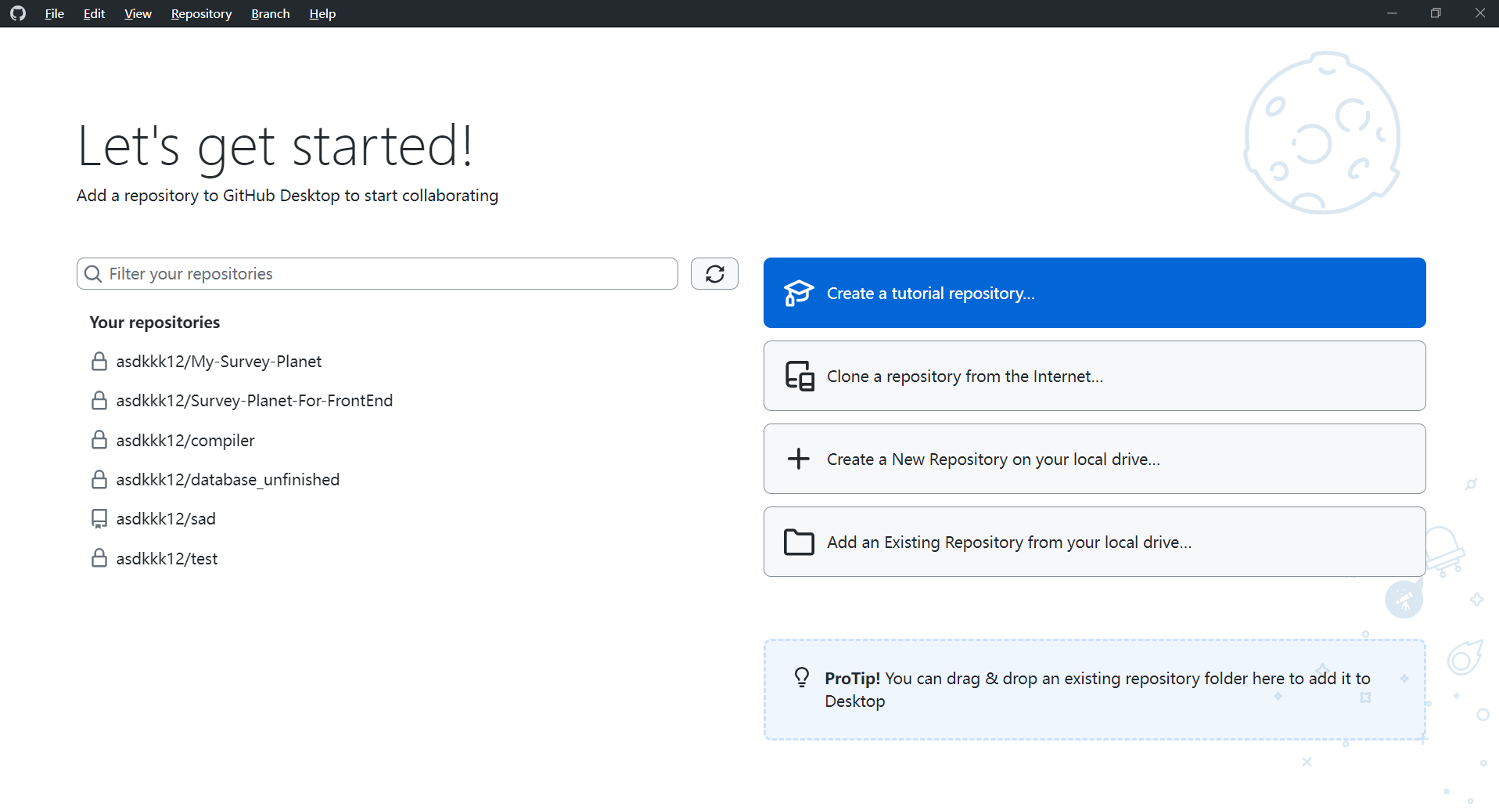The width and height of the screenshot is (1499, 811).
Task: Click the GitHub logo in the title bar
Action: point(18,13)
